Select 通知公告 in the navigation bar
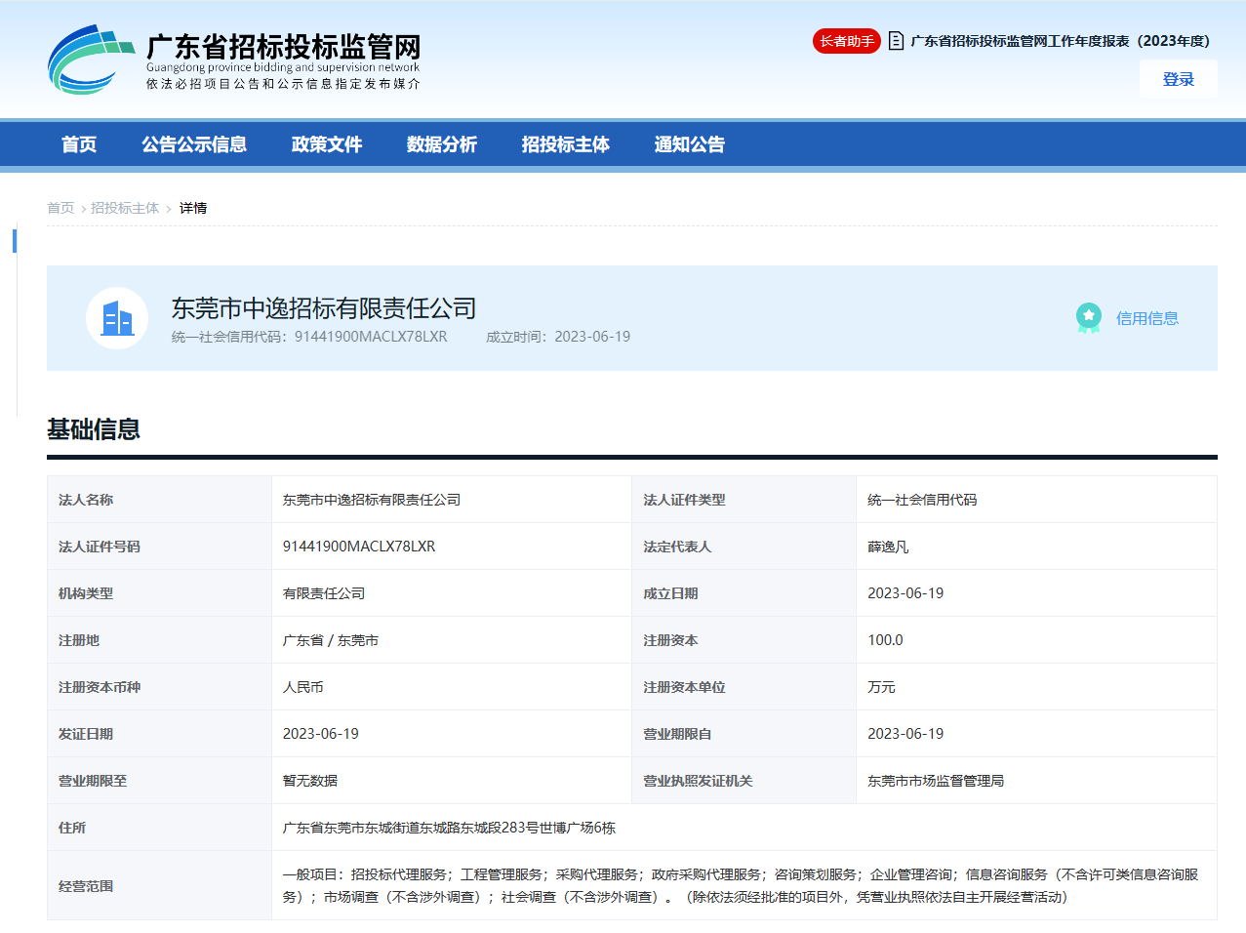This screenshot has height=933, width=1246. 690,144
